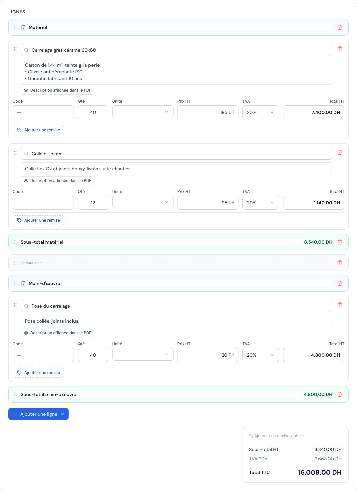Click drag handle of Sous-total matériel row

point(15,242)
